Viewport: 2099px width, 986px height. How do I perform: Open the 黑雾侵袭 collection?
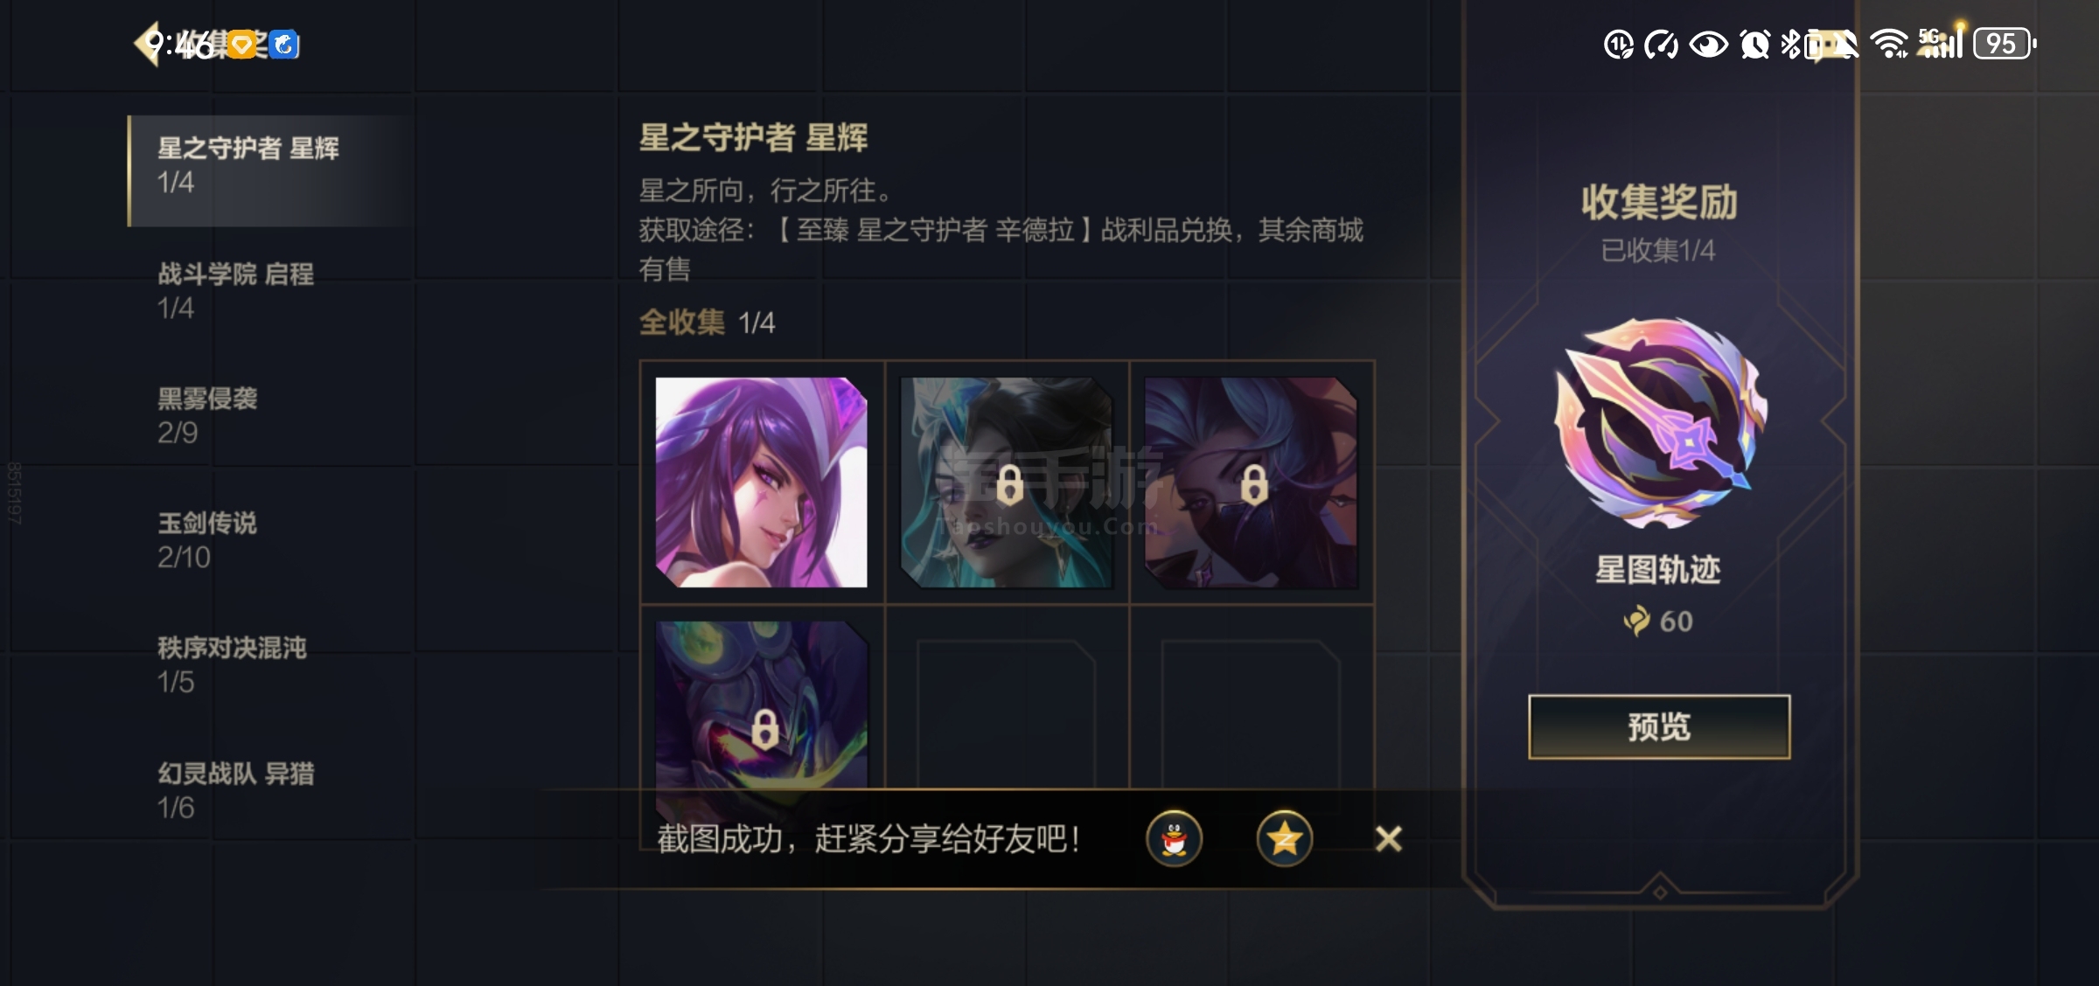click(x=271, y=415)
